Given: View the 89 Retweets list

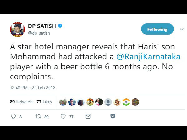Looking at the screenshot, I should click(22, 102).
